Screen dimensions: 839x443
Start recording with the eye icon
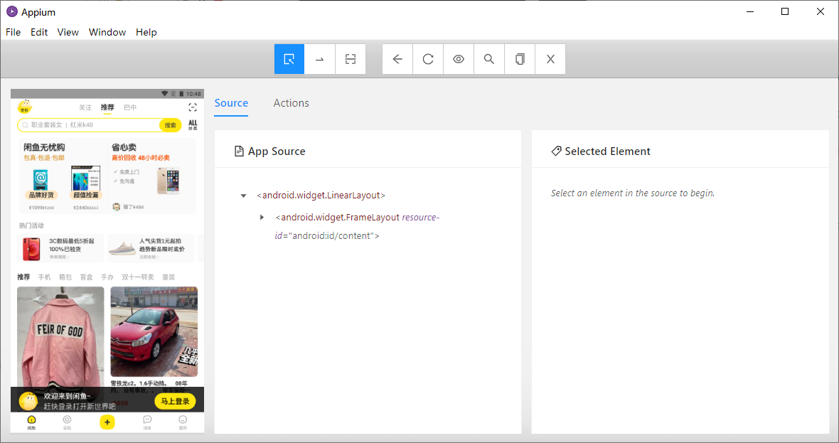pos(459,59)
